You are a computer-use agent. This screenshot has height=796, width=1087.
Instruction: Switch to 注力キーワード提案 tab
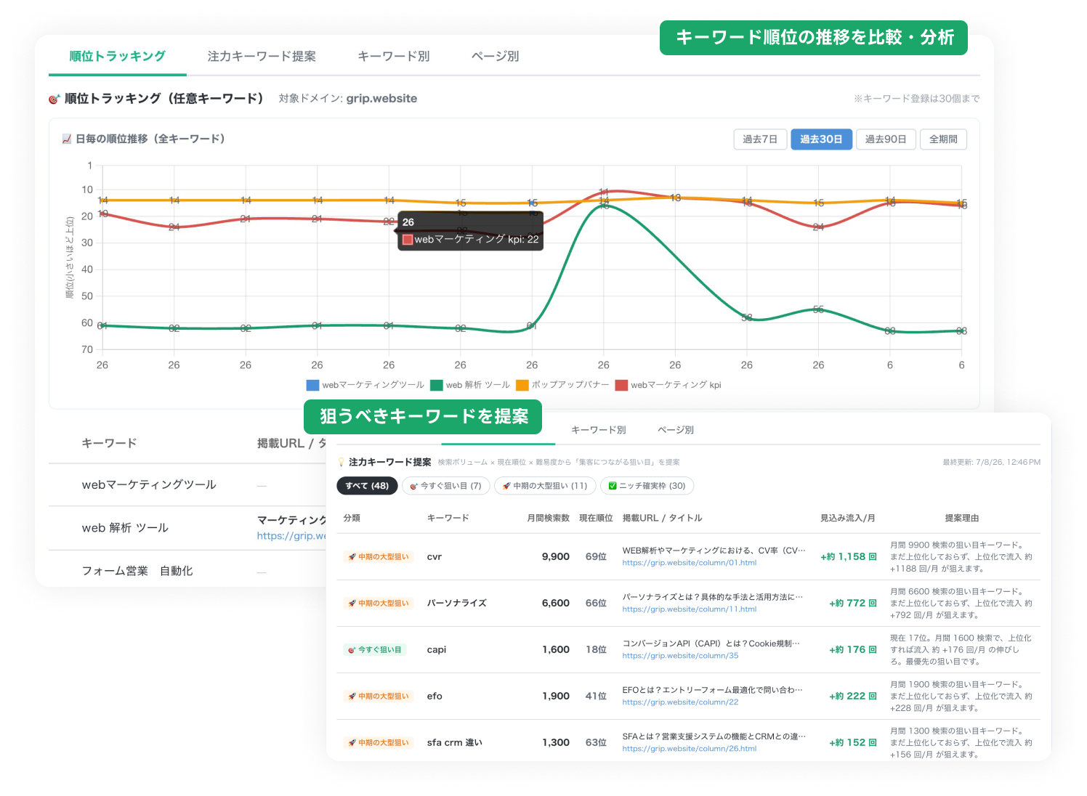pos(262,56)
